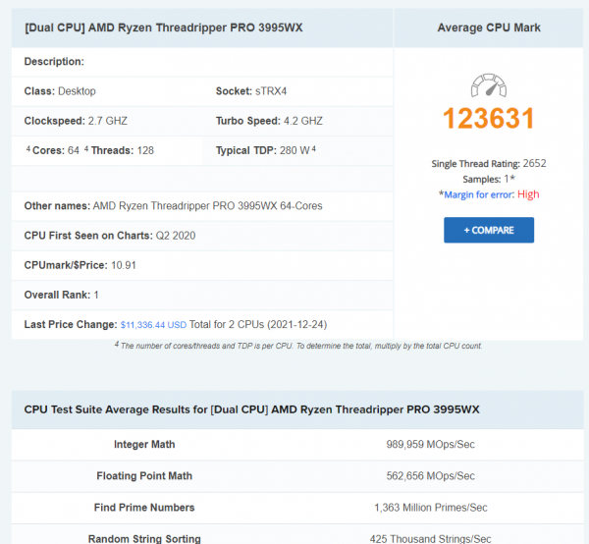589x544 pixels.
Task: Click the footnote about cores/threads per CPU
Action: click(x=298, y=346)
